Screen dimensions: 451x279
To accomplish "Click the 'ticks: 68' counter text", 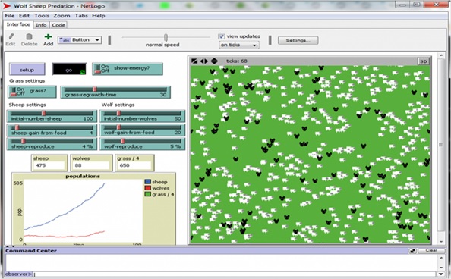I will [x=236, y=61].
